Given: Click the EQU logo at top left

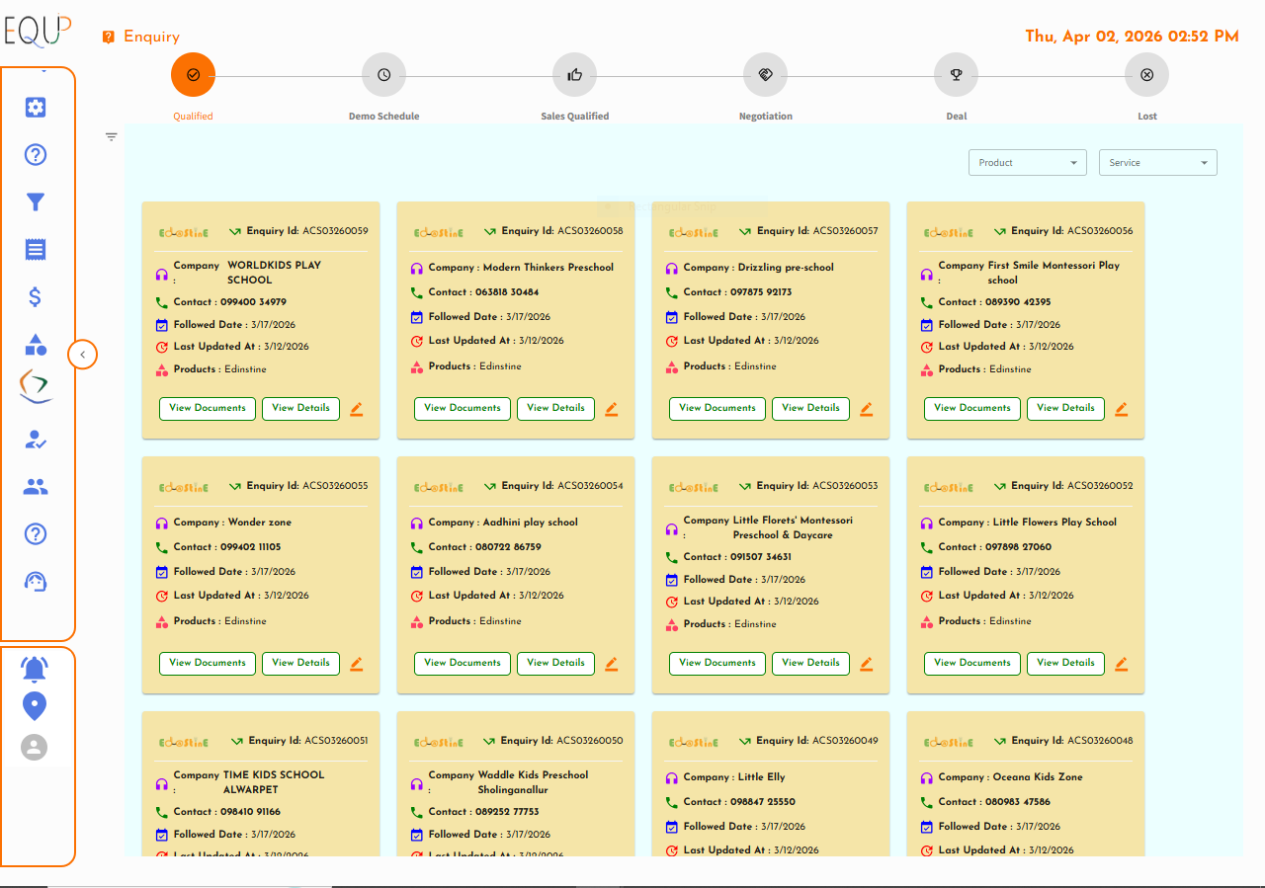Looking at the screenshot, I should (x=37, y=31).
